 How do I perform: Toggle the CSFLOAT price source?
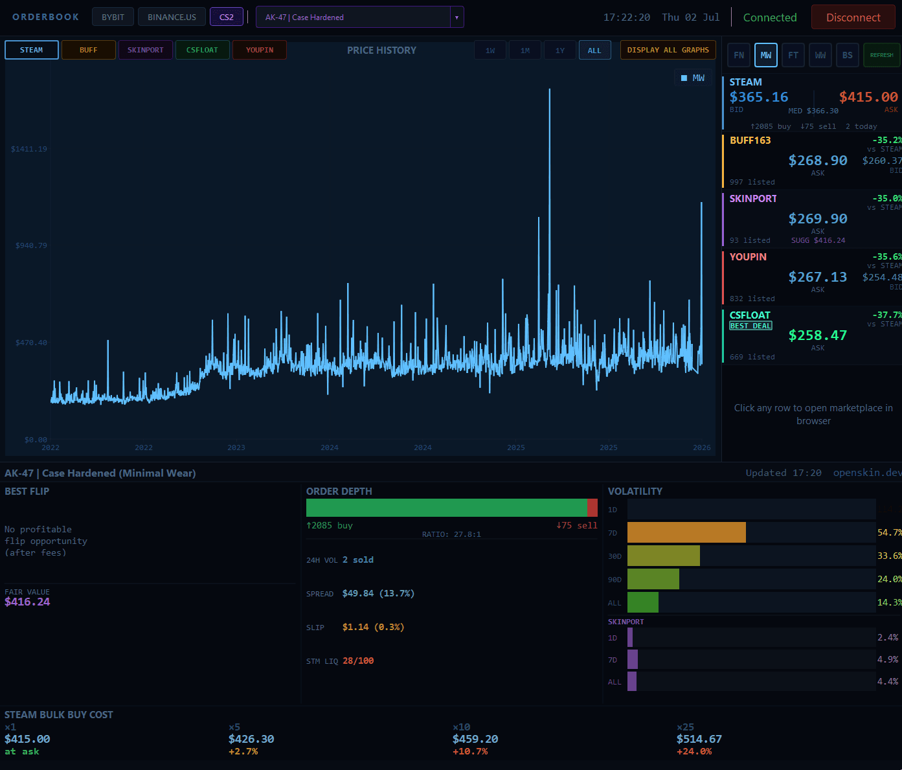203,50
